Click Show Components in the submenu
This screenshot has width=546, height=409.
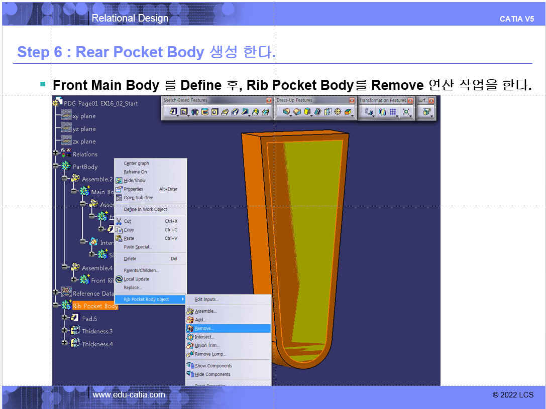pos(213,366)
